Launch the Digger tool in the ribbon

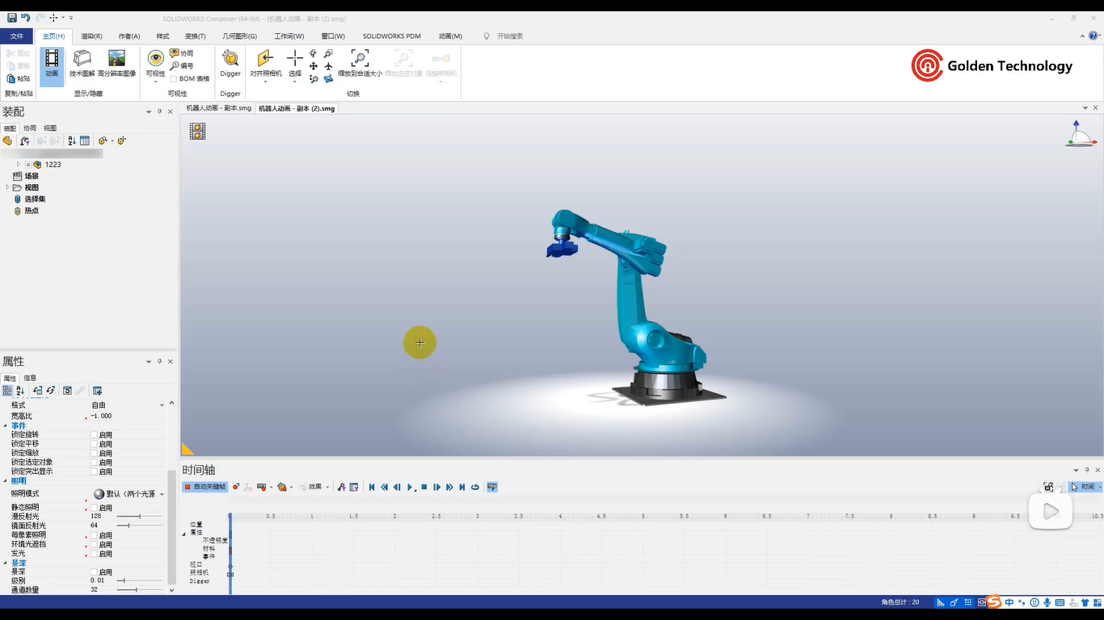pyautogui.click(x=230, y=60)
